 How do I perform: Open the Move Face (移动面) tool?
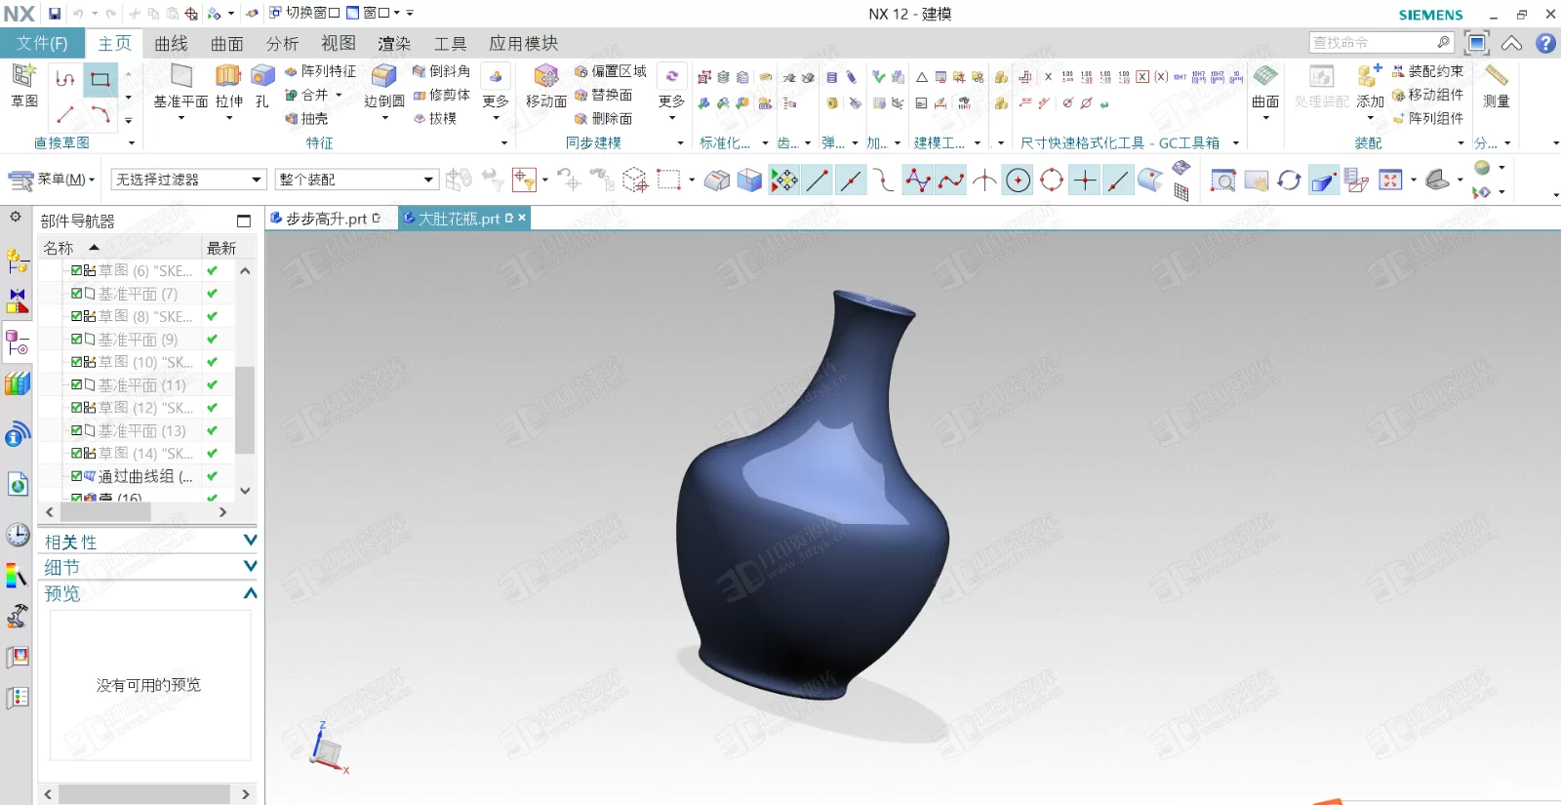point(545,86)
